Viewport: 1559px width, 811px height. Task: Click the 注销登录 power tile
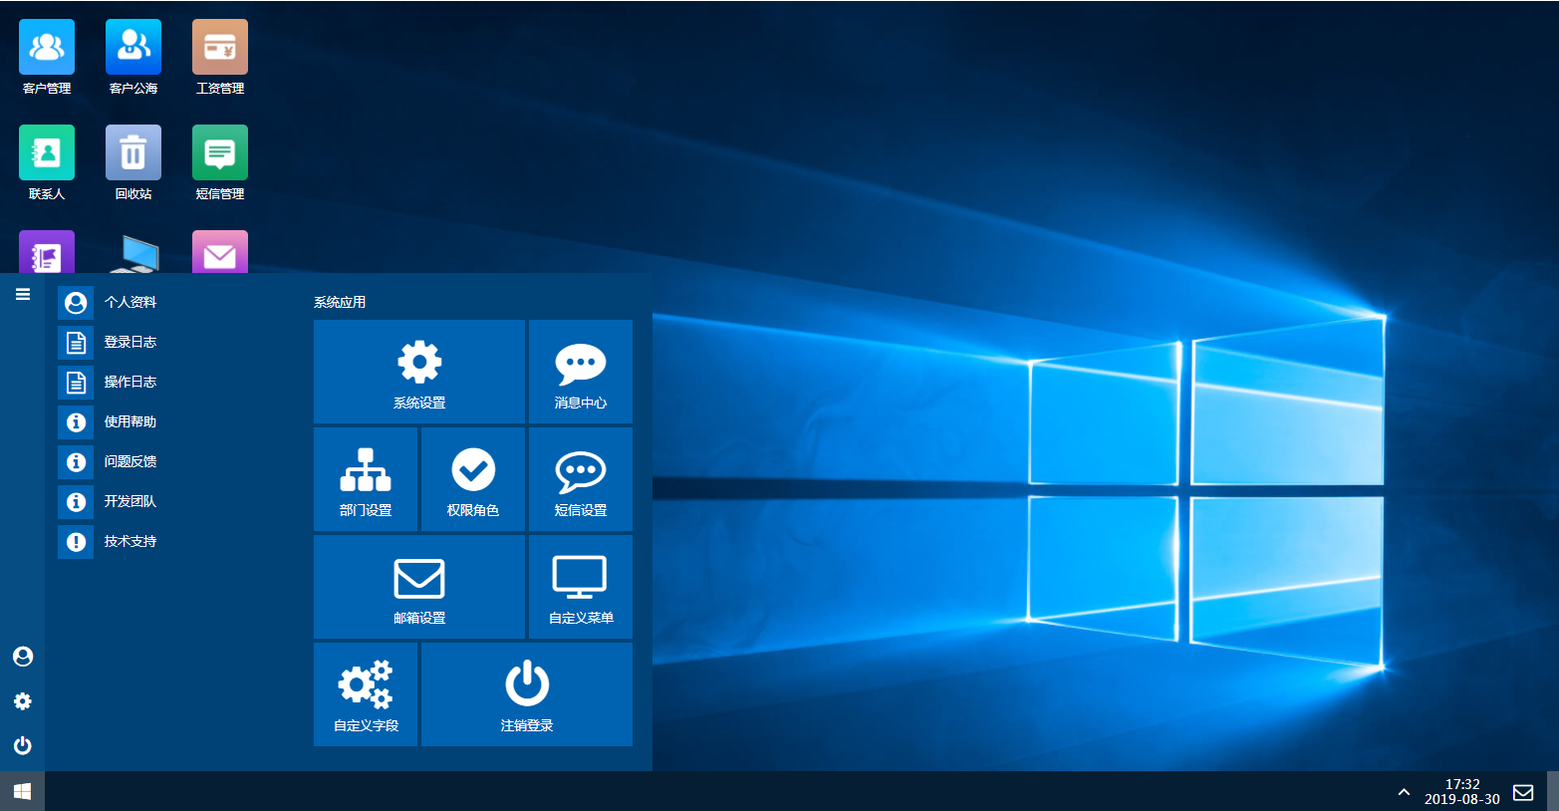pos(527,694)
